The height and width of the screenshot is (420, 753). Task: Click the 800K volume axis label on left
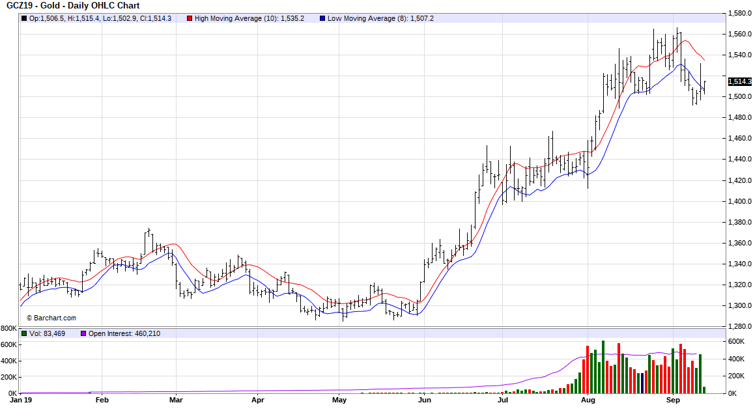[9, 328]
